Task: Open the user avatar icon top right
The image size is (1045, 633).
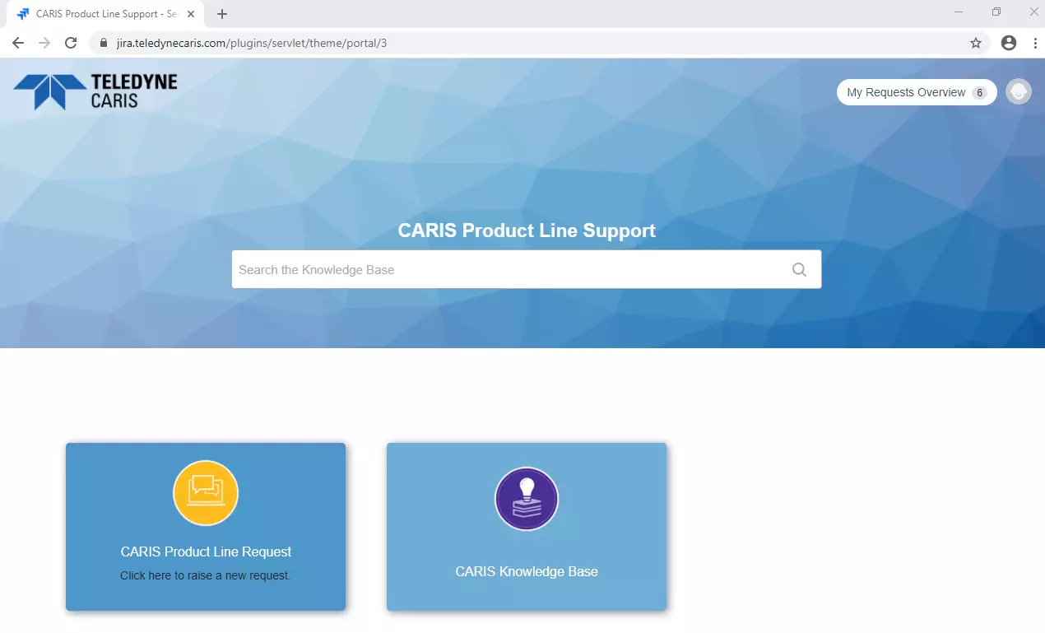Action: click(x=1018, y=91)
